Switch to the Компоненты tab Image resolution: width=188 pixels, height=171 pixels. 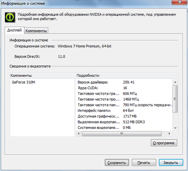[36, 30]
